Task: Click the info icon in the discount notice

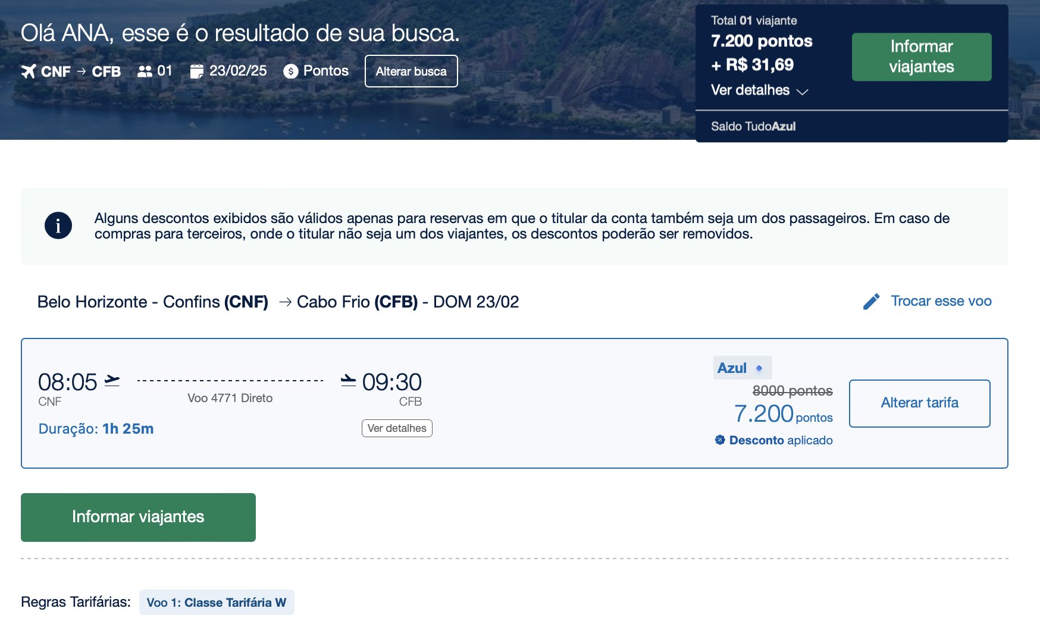Action: (x=58, y=225)
